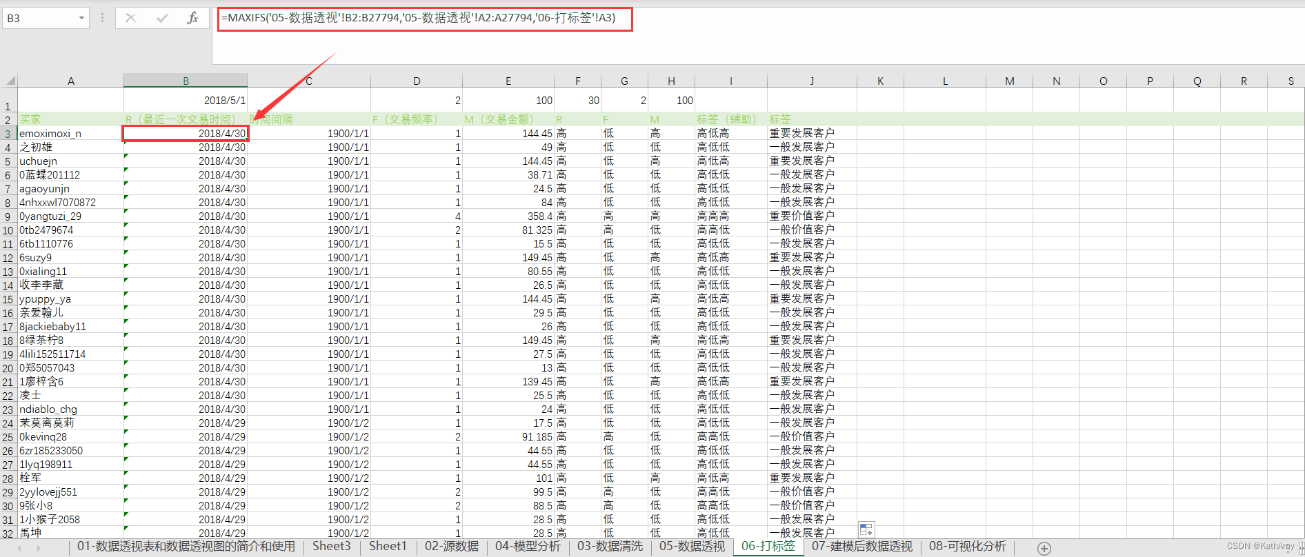Click the next sheets scroll arrow

pos(39,548)
